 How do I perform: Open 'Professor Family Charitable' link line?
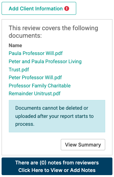pos(40,86)
